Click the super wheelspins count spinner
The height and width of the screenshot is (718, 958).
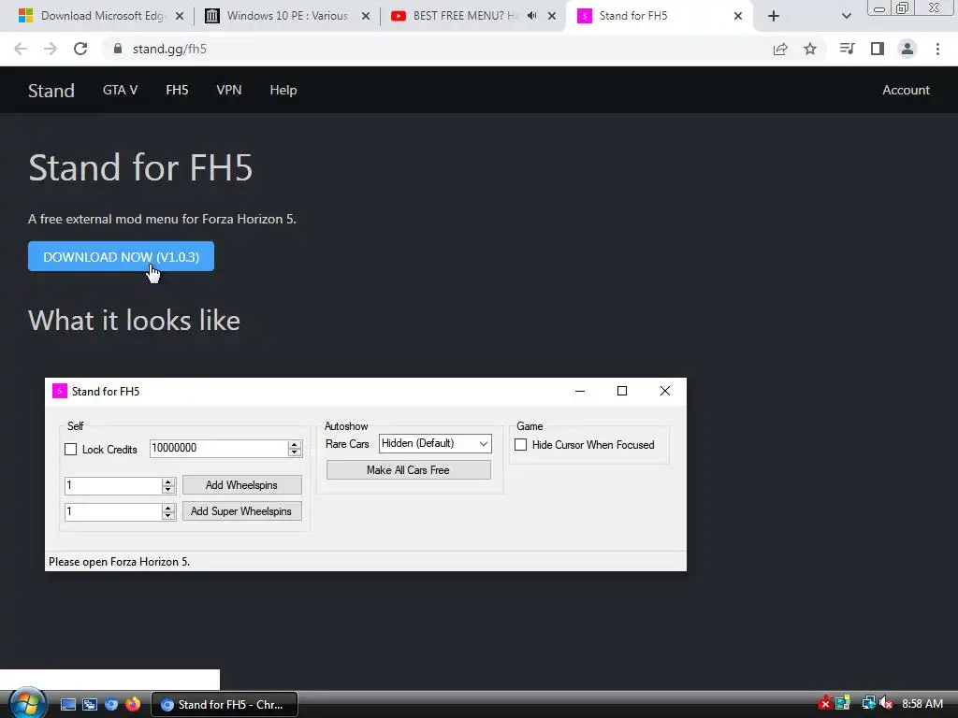pos(168,511)
